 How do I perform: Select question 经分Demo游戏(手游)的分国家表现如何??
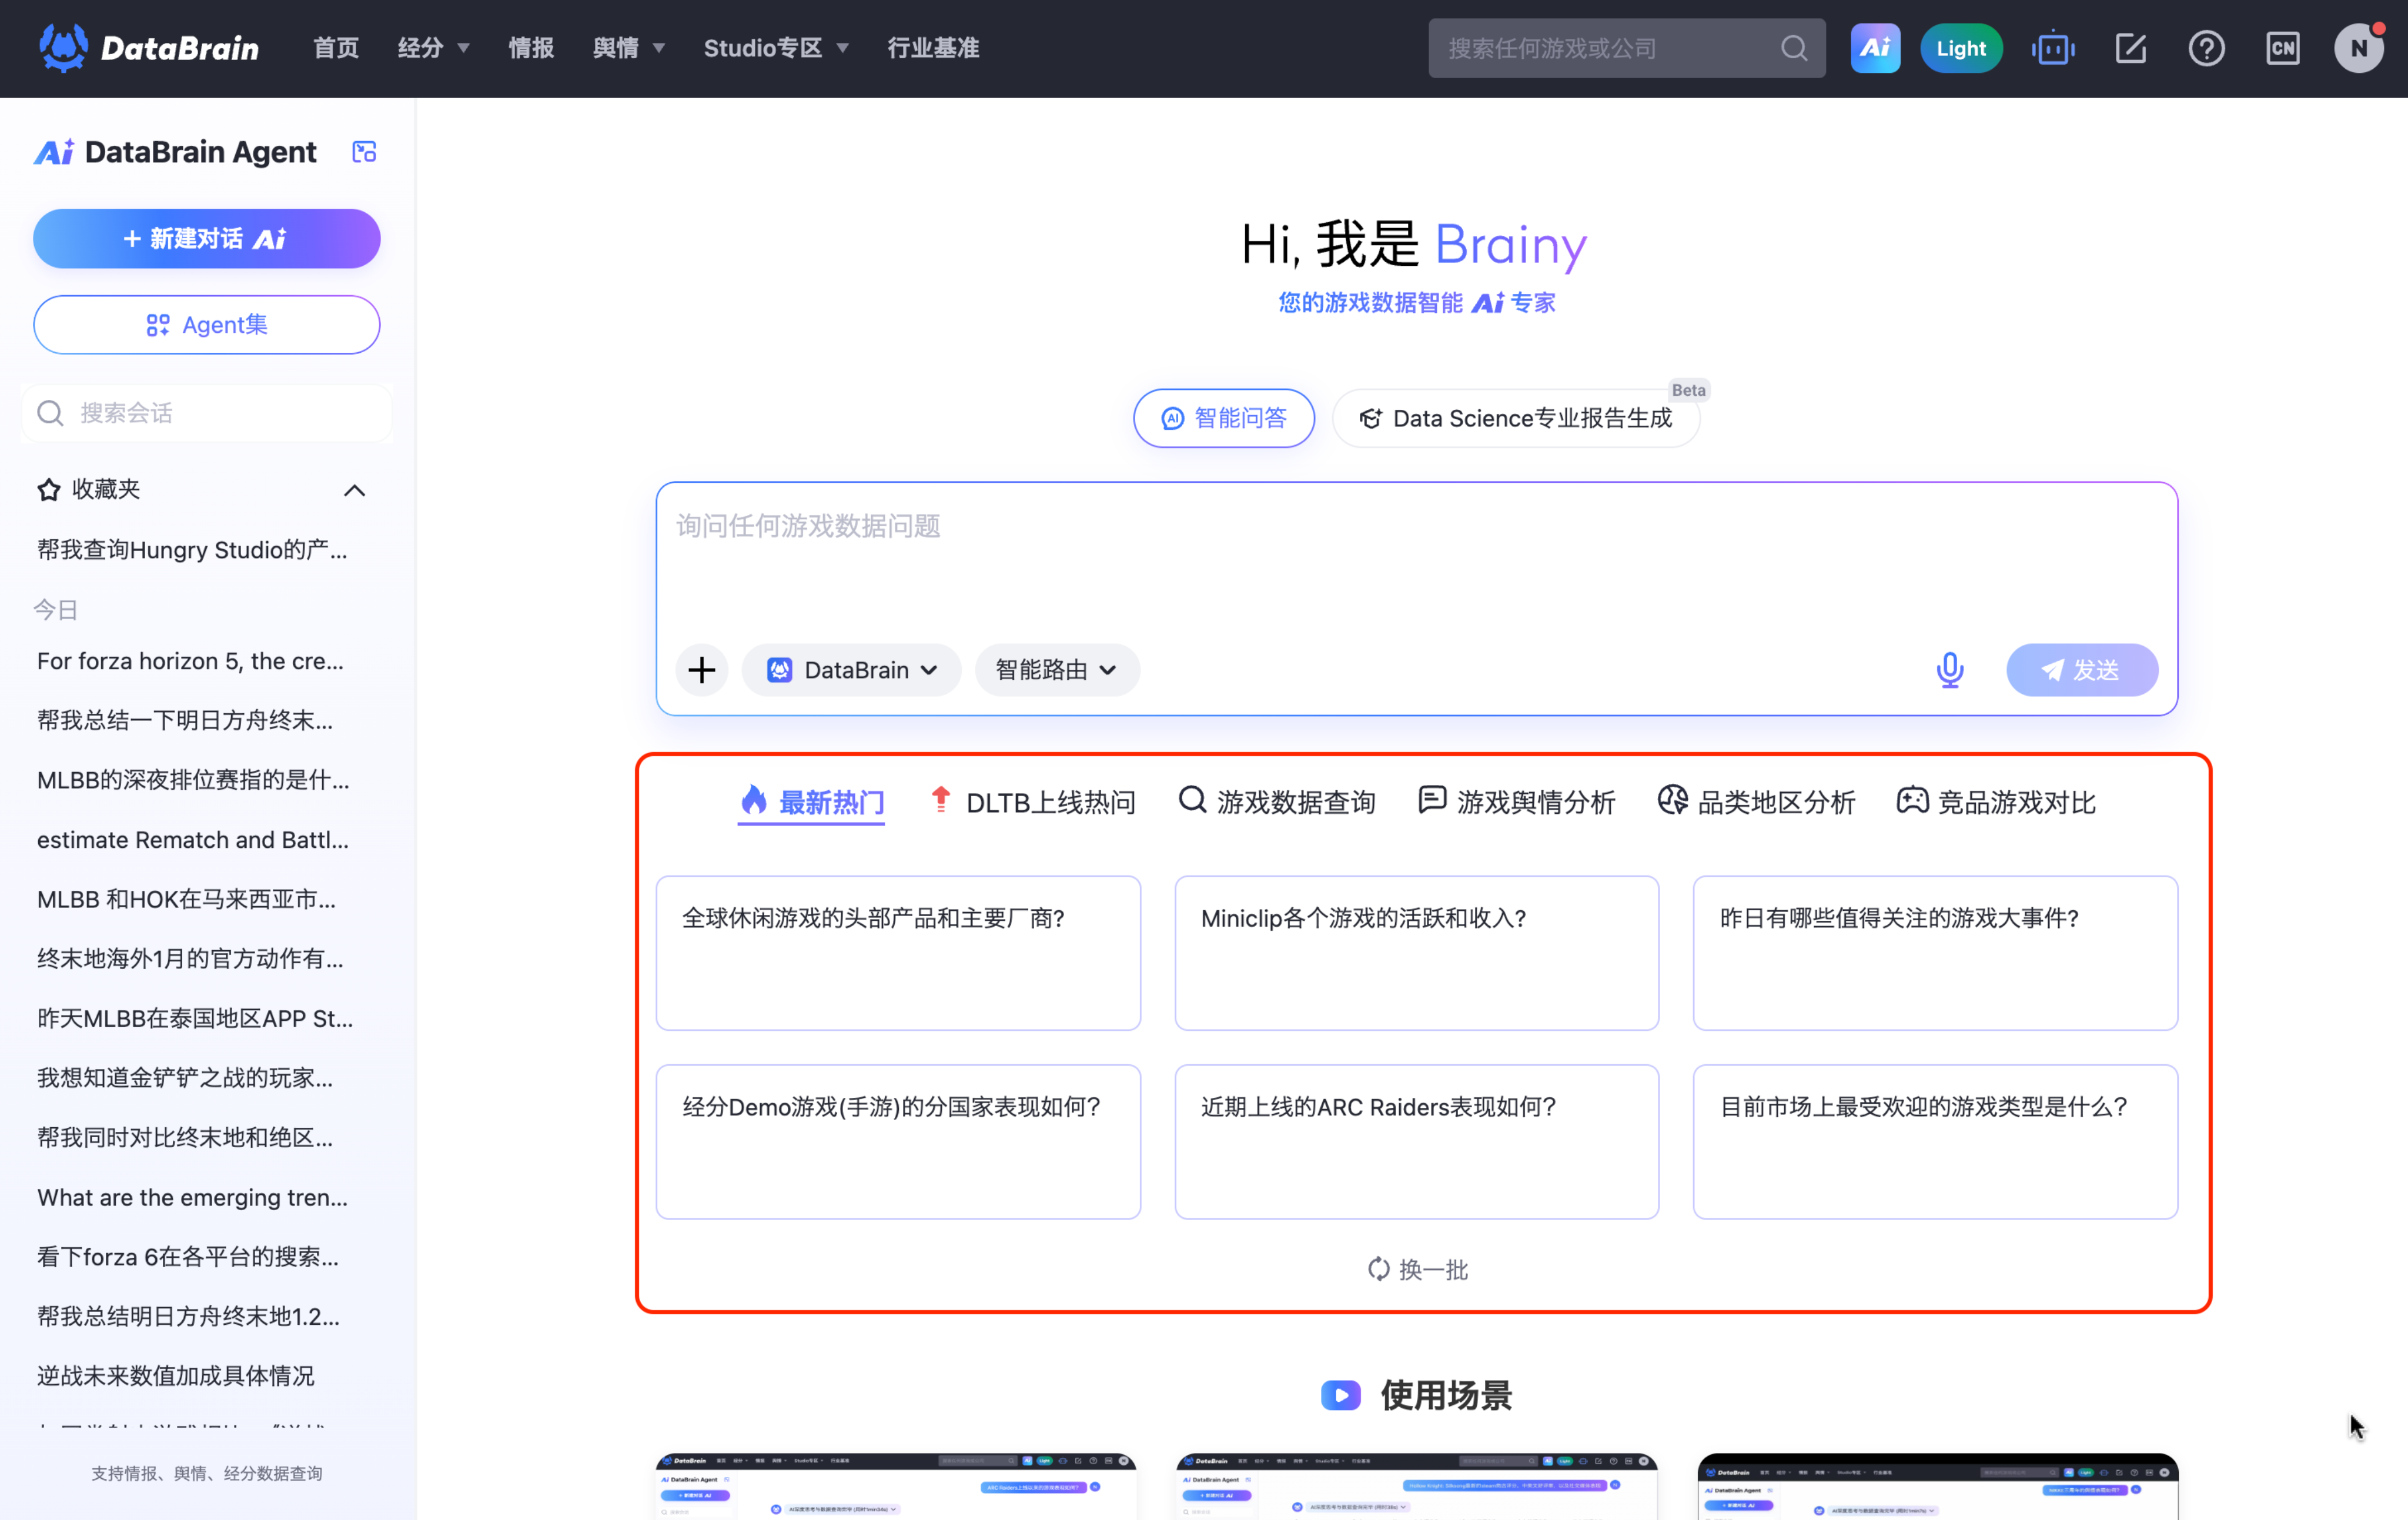(898, 1142)
